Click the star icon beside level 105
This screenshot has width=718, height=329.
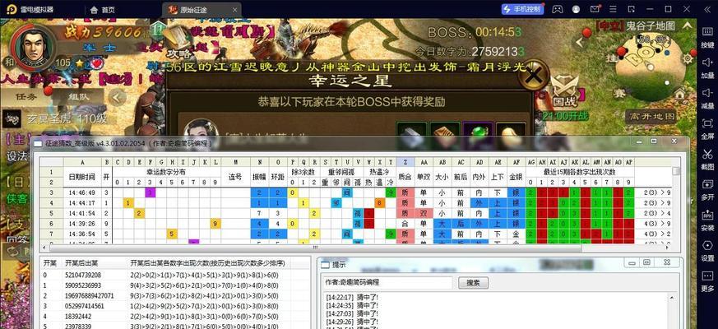tap(78, 63)
